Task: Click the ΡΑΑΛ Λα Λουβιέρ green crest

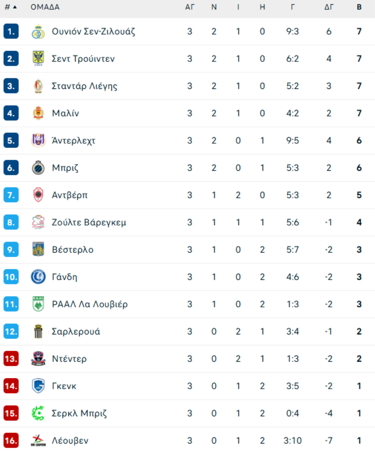Action: (x=38, y=304)
